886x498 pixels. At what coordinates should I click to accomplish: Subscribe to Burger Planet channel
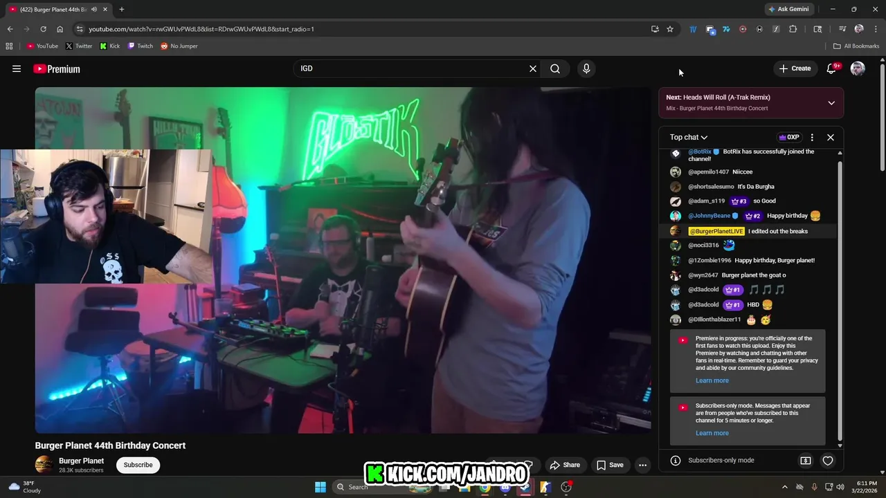[138, 465]
